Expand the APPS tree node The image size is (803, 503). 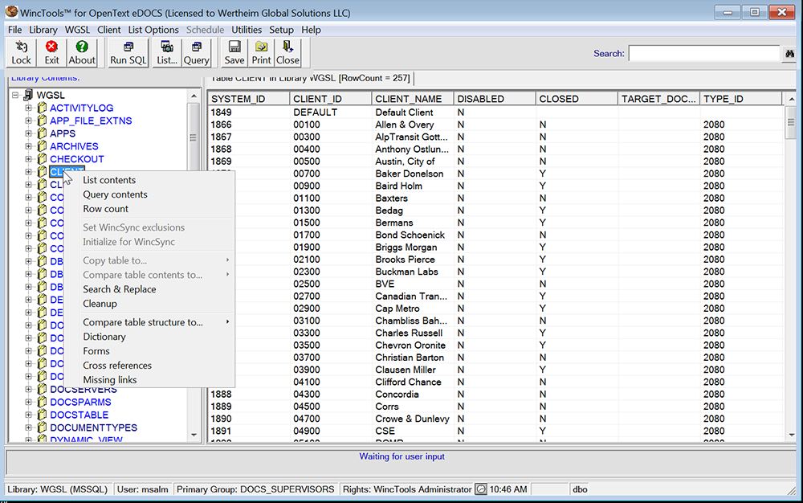(x=29, y=133)
